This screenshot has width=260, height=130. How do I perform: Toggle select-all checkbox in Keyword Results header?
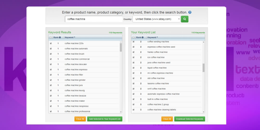point(51,37)
